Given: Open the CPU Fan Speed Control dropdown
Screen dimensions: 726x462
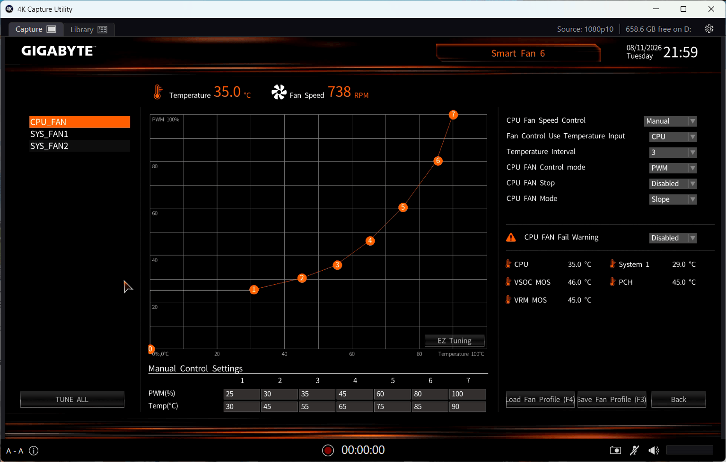Looking at the screenshot, I should [x=670, y=121].
